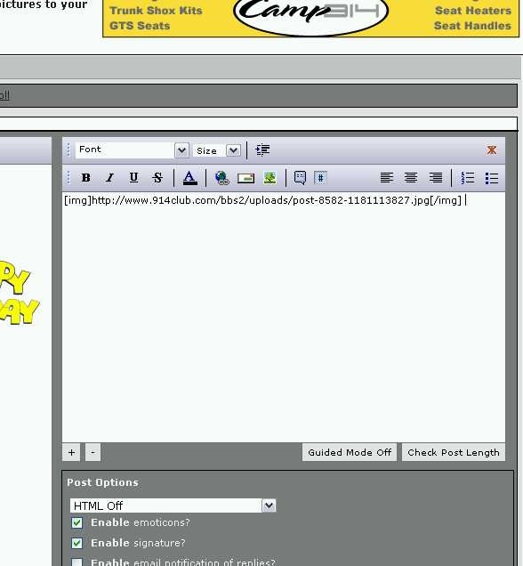Center align the text

coord(411,178)
